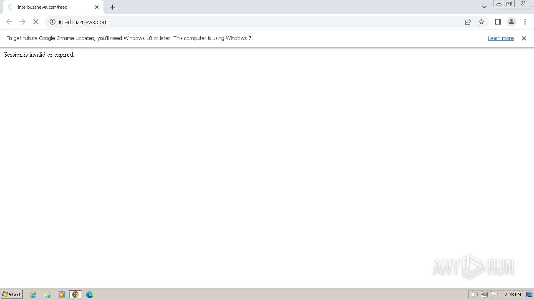Show the clock reading 7:33 PM

click(x=512, y=295)
